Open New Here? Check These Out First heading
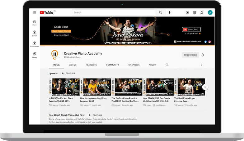The image size is (244, 141). pos(67,115)
